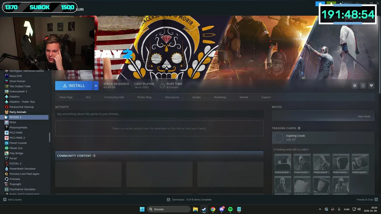Select Paladins - Public Test entry

click(x=22, y=102)
